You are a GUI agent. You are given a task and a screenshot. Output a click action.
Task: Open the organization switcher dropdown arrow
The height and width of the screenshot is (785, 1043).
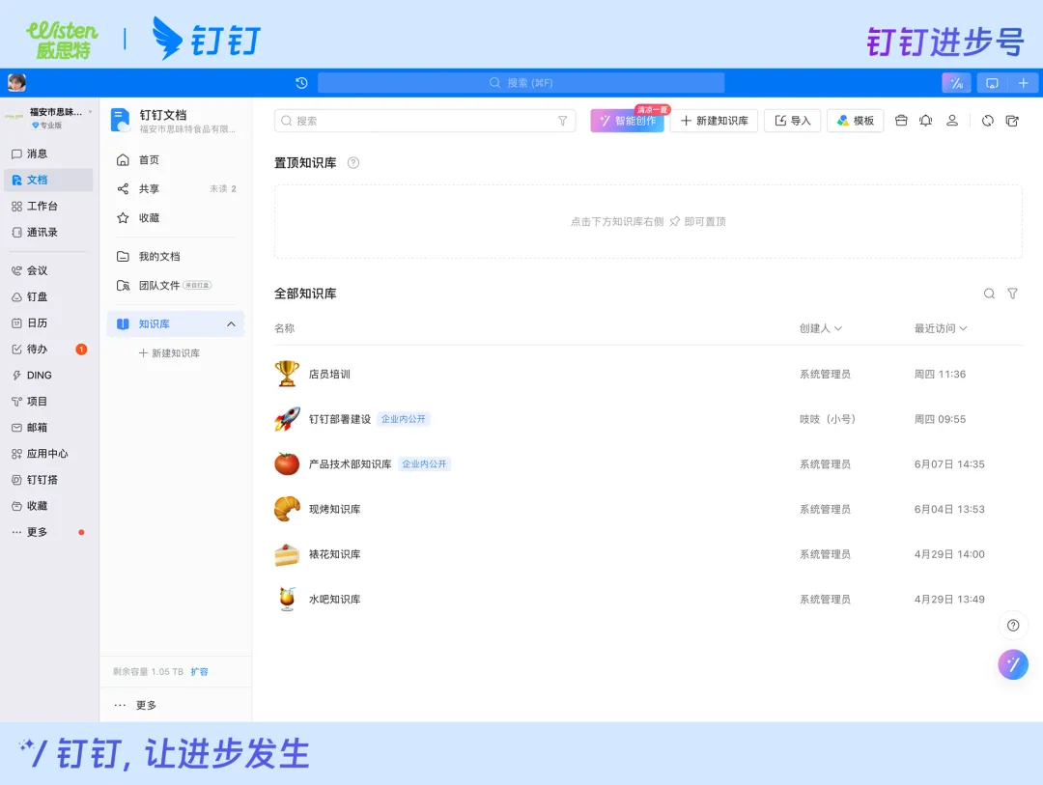point(90,112)
